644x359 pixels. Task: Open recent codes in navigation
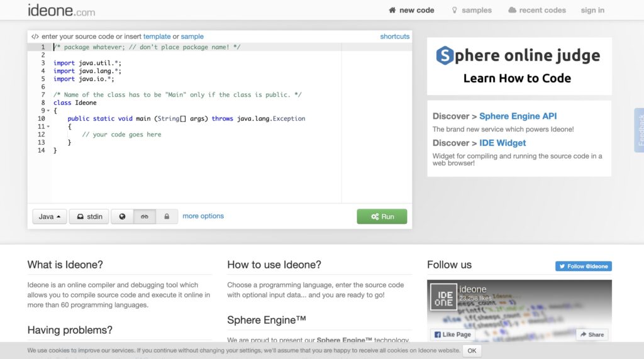537,10
